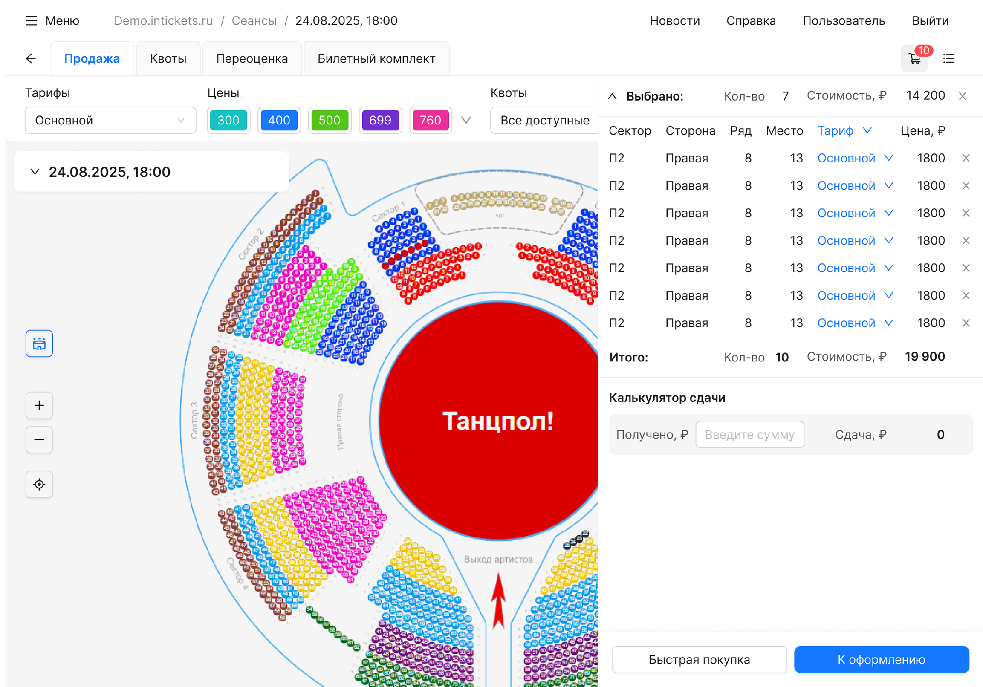Click the back arrow next to Продажа tab
Image resolution: width=983 pixels, height=687 pixels.
tap(31, 59)
